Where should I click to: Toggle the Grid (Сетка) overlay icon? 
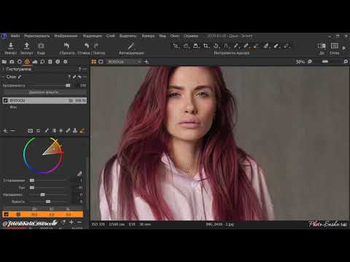pos(335,46)
